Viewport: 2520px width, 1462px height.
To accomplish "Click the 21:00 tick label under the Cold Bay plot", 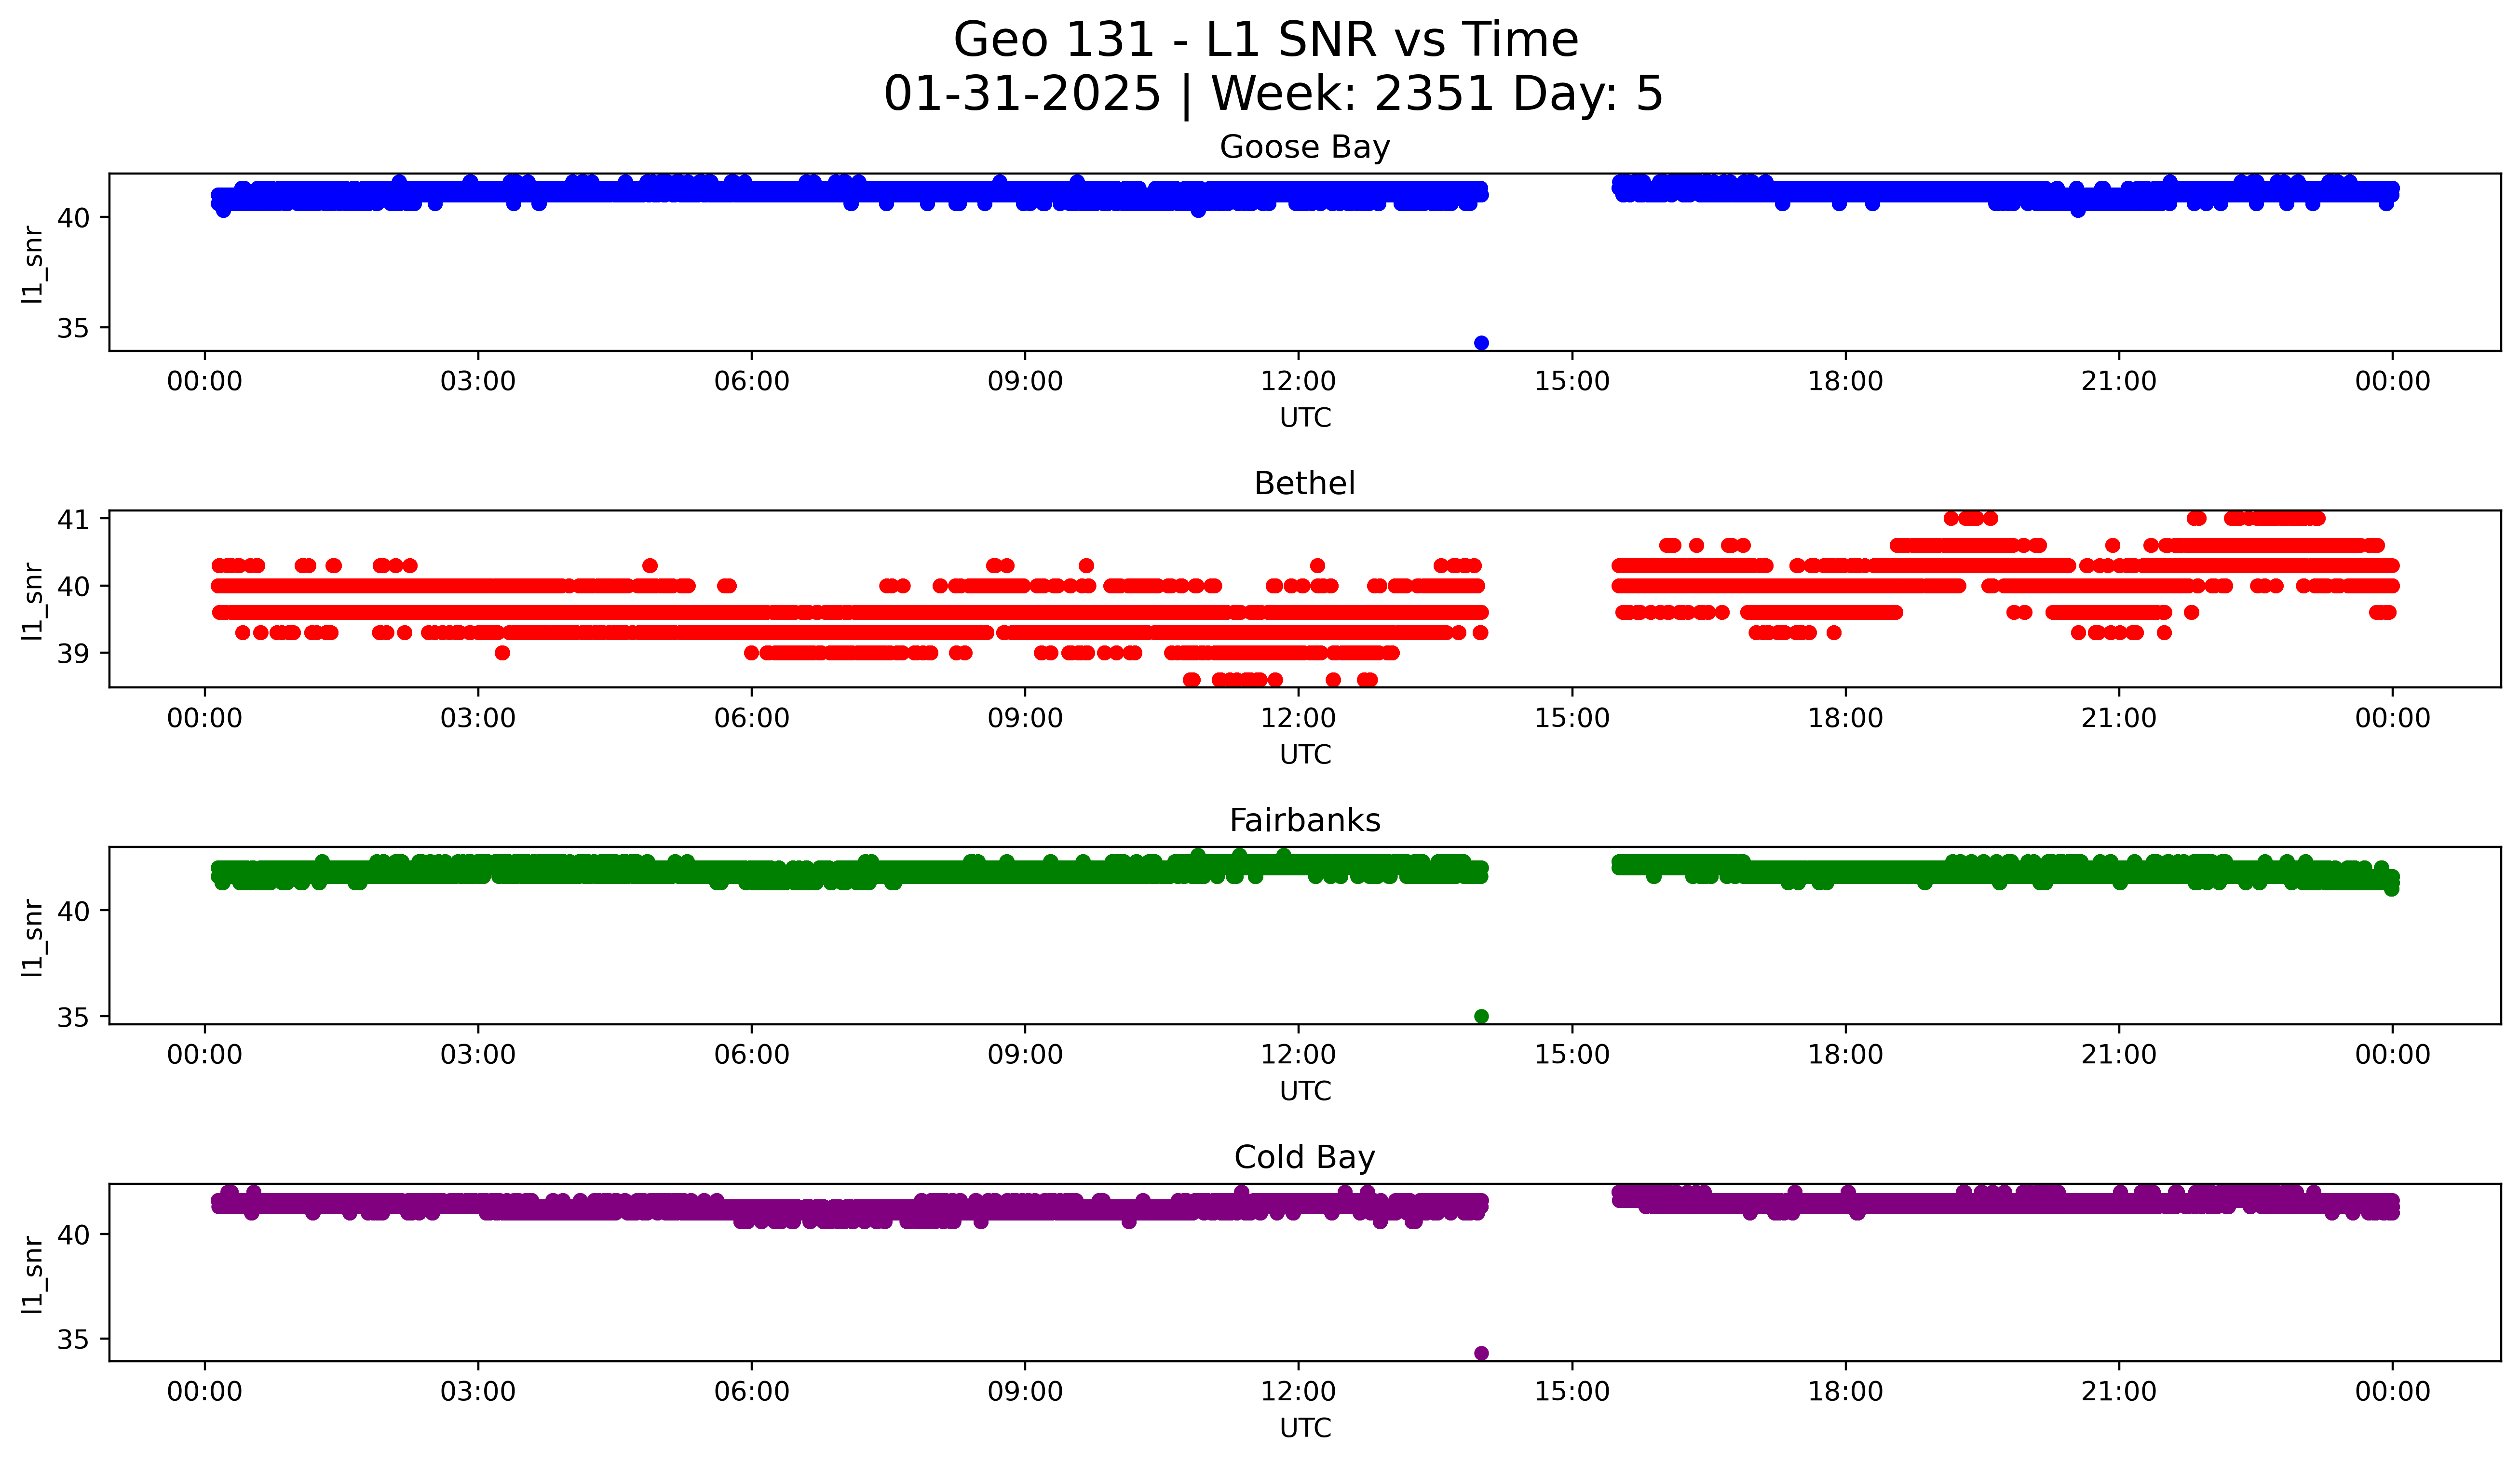I will pos(2118,1392).
